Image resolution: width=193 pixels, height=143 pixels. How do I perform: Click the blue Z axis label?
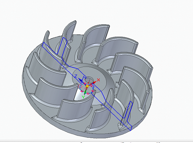tap(76, 76)
